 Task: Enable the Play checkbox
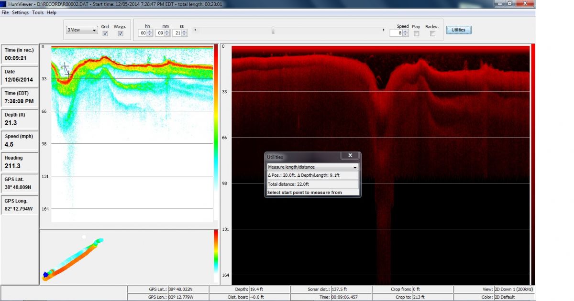point(416,33)
